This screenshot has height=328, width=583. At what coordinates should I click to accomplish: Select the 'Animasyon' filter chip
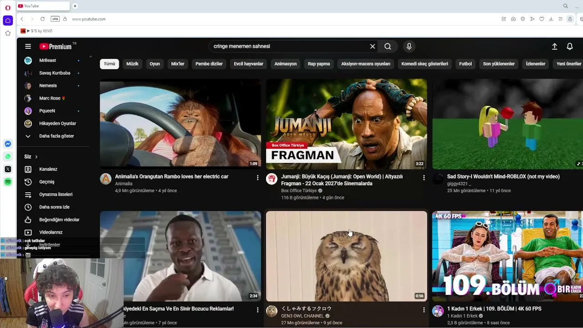point(286,64)
